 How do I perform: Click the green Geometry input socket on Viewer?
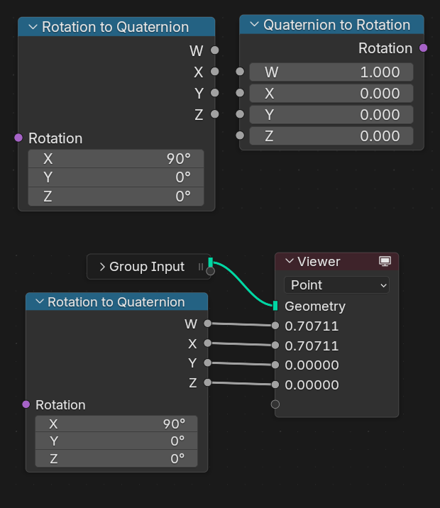click(275, 306)
